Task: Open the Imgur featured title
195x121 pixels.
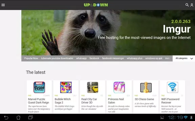Action: (x=177, y=29)
